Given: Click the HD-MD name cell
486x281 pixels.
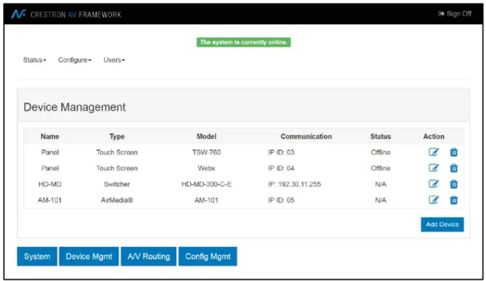Looking at the screenshot, I should 50,184.
